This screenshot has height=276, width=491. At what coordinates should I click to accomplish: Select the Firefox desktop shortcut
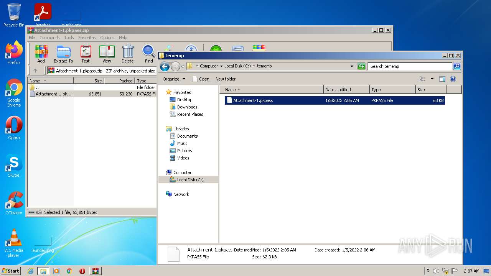pyautogui.click(x=14, y=53)
